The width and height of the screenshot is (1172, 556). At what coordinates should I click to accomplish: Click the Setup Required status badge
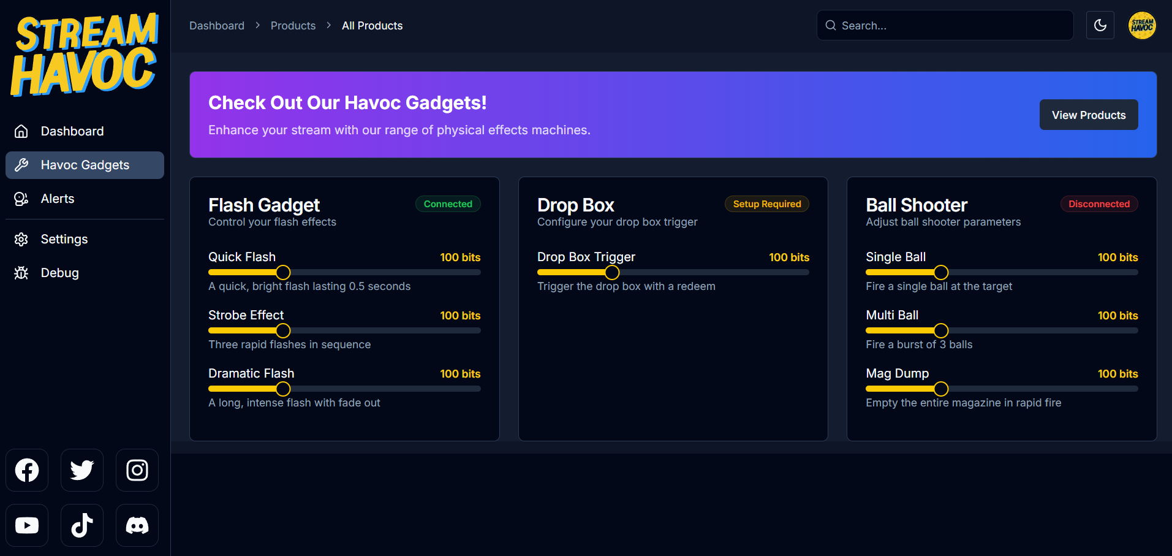click(x=767, y=204)
